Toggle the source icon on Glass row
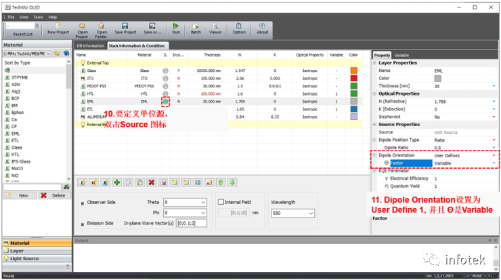This screenshot has width=501, height=280. [x=165, y=71]
